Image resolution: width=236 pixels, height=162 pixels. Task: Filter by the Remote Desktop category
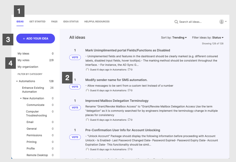[37, 155]
